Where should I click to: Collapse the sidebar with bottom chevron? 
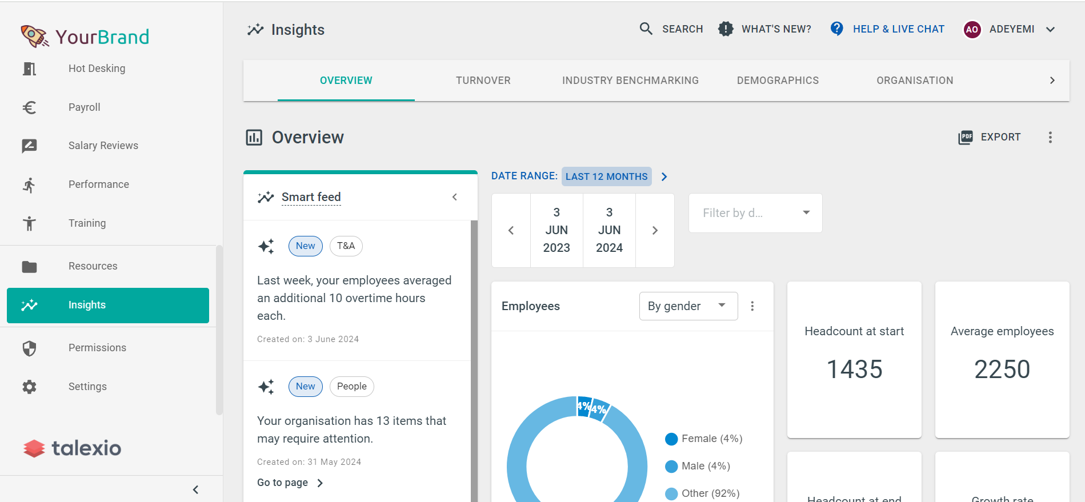(x=195, y=489)
